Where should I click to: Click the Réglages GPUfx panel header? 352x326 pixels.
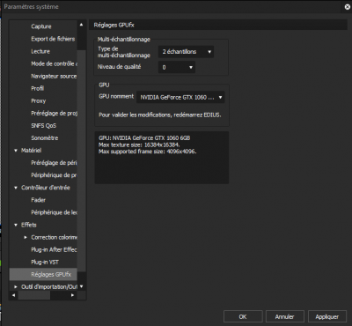coord(218,25)
